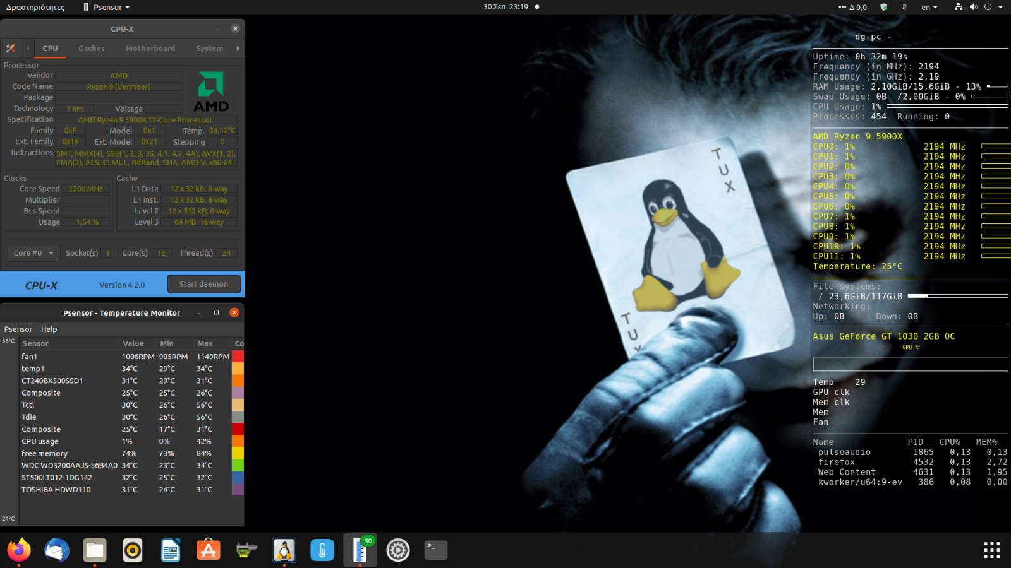Screen dimensions: 1011x568
Task: Click the Specification field AMD Ryzen 9 5900X
Action: coord(145,120)
